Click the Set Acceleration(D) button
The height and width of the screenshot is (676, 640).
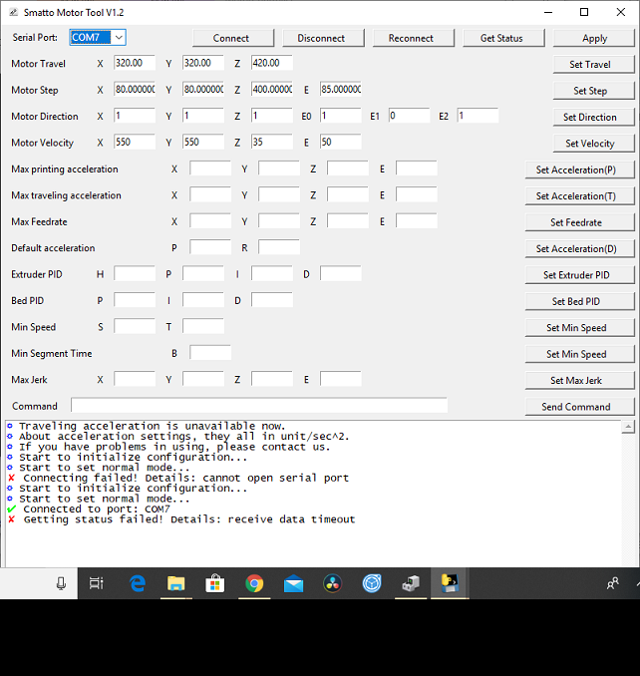click(x=579, y=248)
